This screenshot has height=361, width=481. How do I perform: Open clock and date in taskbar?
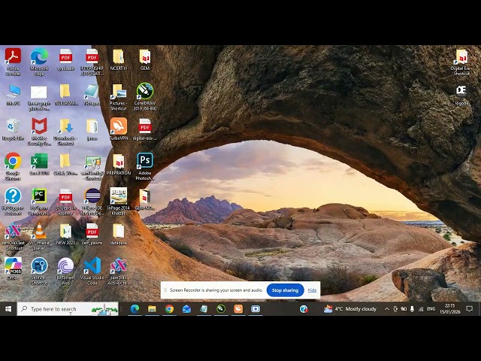[449, 309]
